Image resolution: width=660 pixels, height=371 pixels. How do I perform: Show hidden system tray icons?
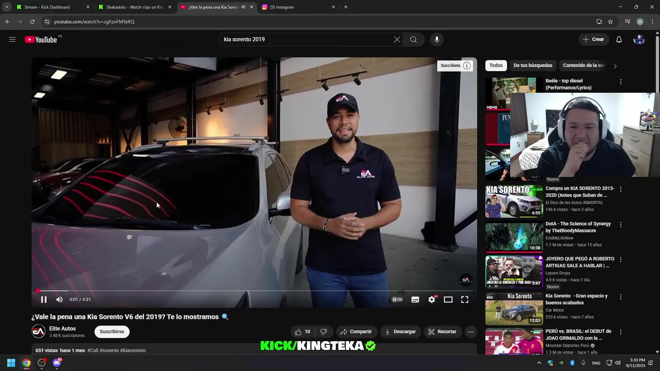[x=539, y=363]
